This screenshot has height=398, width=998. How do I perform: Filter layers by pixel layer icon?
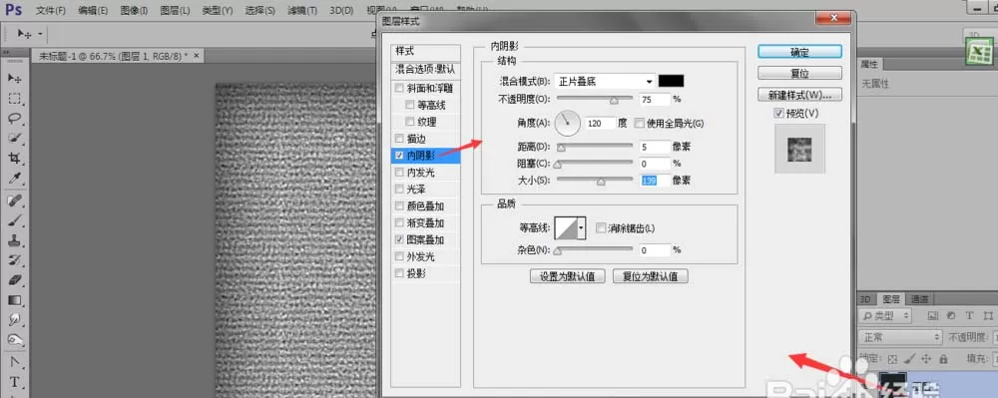[932, 316]
